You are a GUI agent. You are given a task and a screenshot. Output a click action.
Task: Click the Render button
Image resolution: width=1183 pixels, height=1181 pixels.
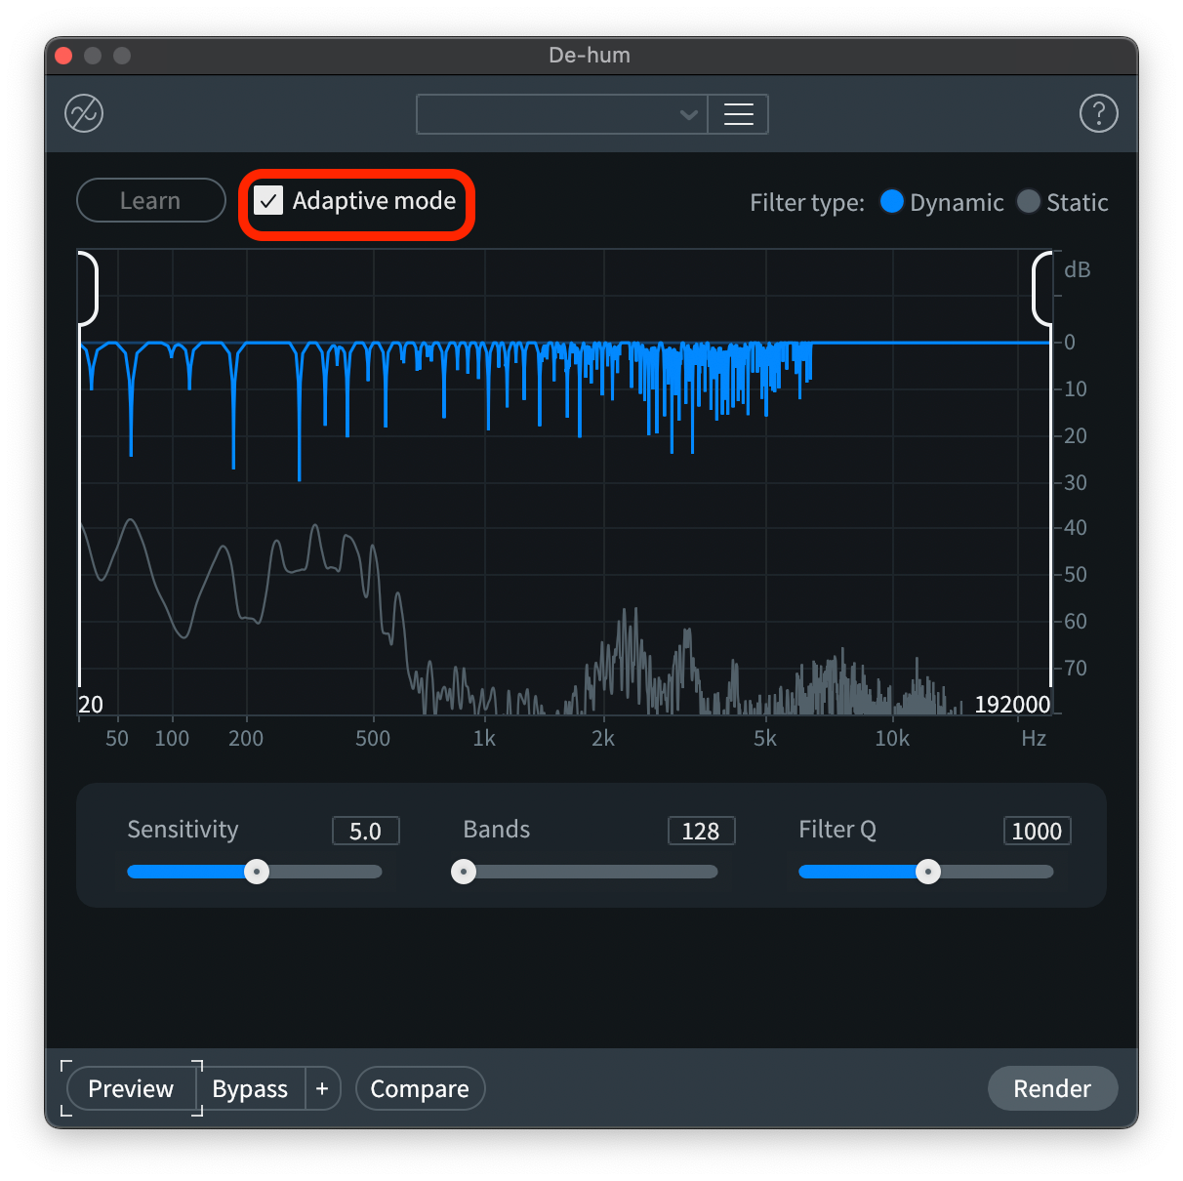(1052, 1088)
